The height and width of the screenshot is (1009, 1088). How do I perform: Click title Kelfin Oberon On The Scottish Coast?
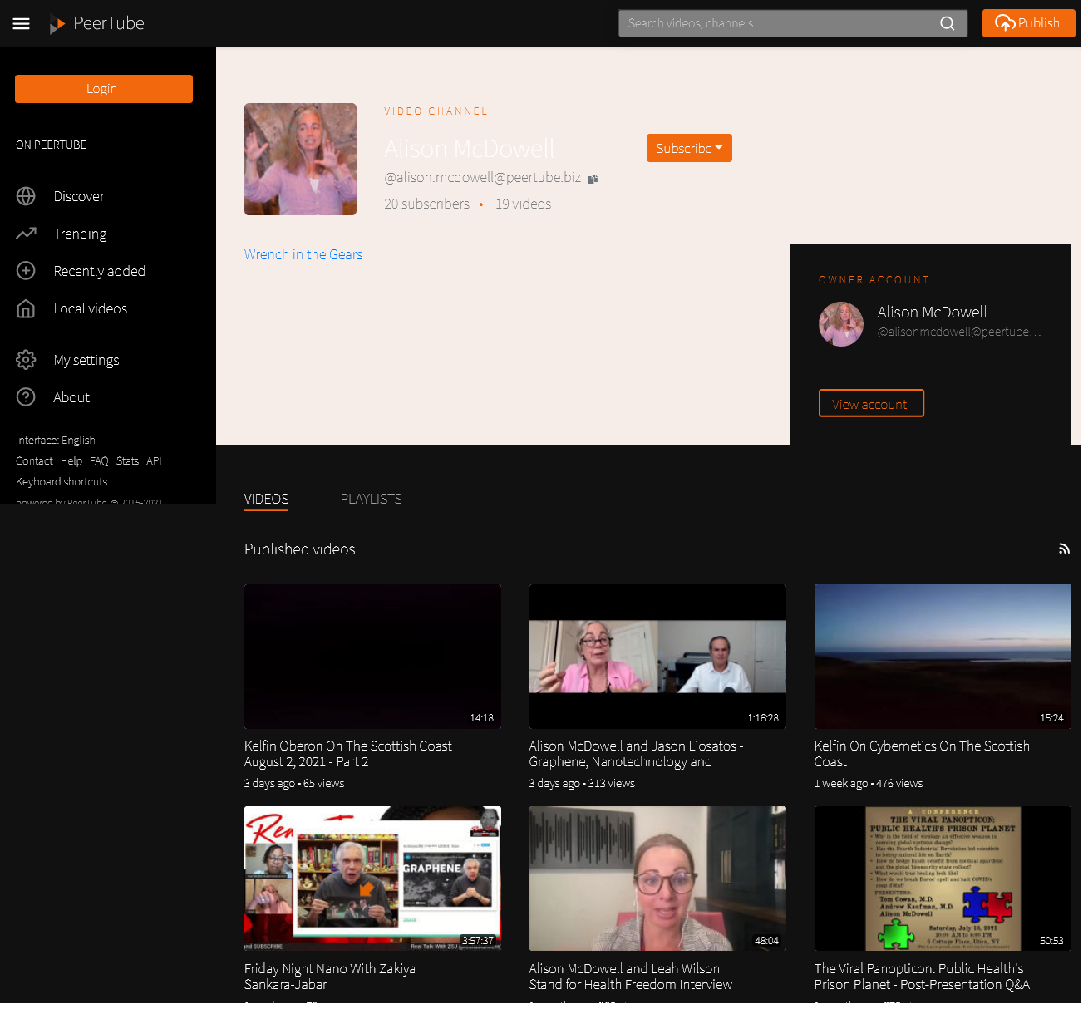click(x=348, y=754)
